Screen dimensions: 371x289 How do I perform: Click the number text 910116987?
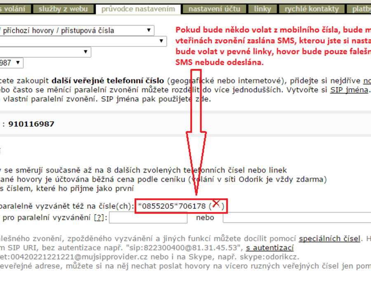tap(31, 124)
